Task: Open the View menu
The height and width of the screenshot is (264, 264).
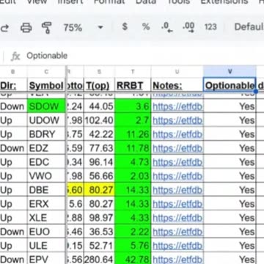Action: coord(37,1)
